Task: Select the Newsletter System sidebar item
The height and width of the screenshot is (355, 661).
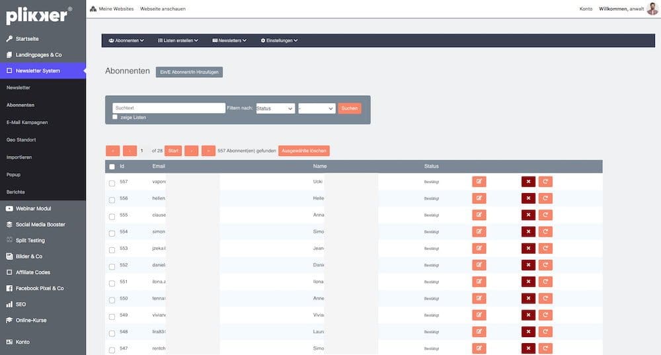Action: tap(42, 71)
